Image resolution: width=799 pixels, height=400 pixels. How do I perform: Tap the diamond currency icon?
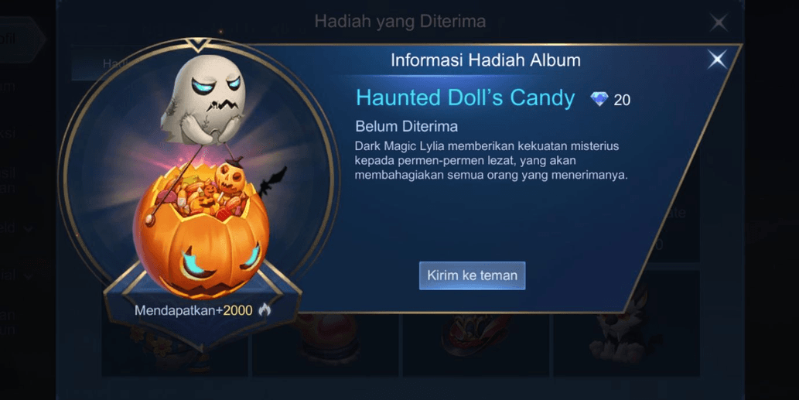(599, 99)
